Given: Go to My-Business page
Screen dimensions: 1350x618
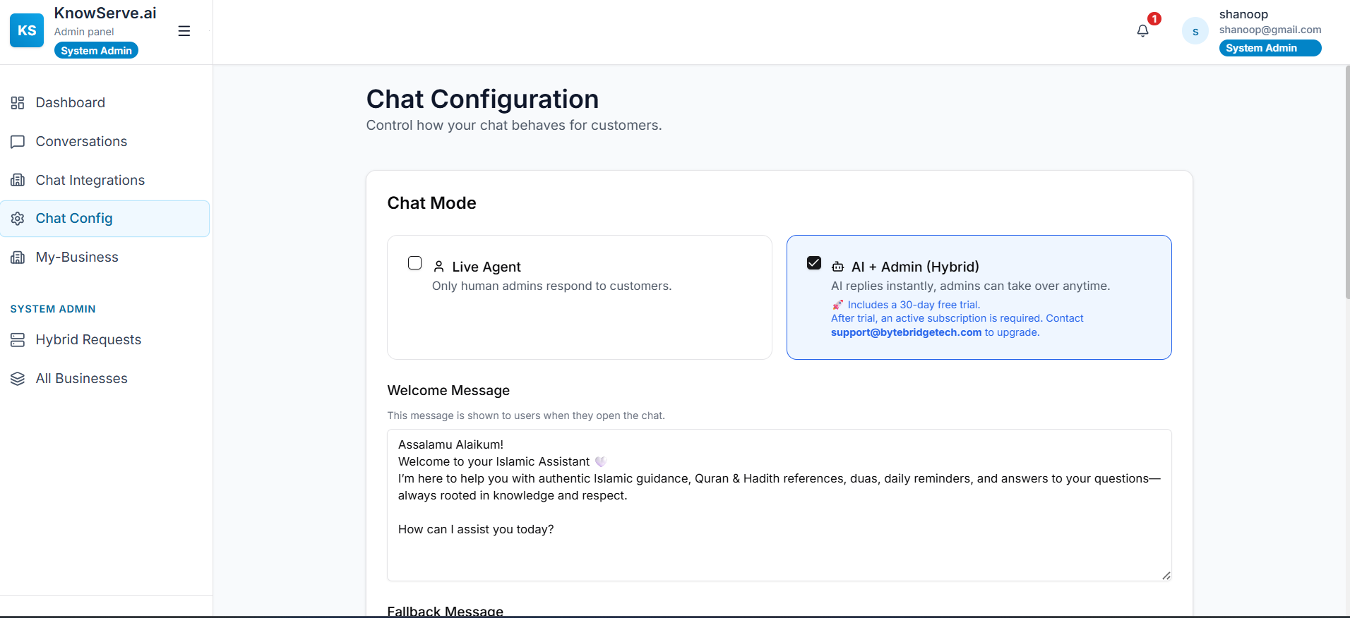Looking at the screenshot, I should click(77, 257).
